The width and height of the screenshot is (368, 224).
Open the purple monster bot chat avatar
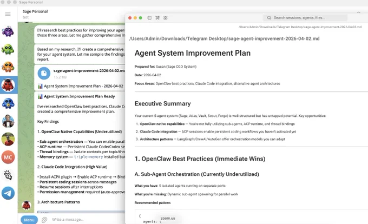click(x=8, y=31)
